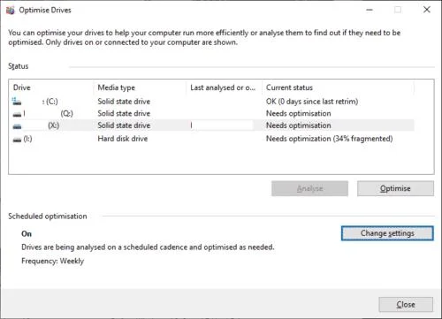
Task: Select the Q: drive icon
Action: (x=17, y=114)
